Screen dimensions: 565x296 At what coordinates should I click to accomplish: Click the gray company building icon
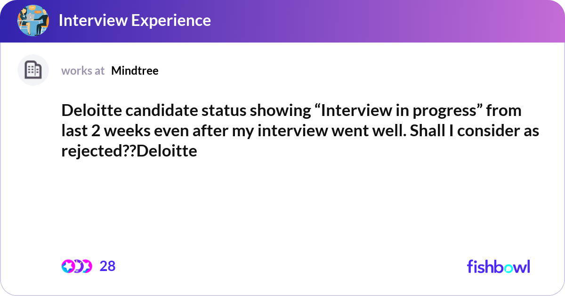pos(33,70)
